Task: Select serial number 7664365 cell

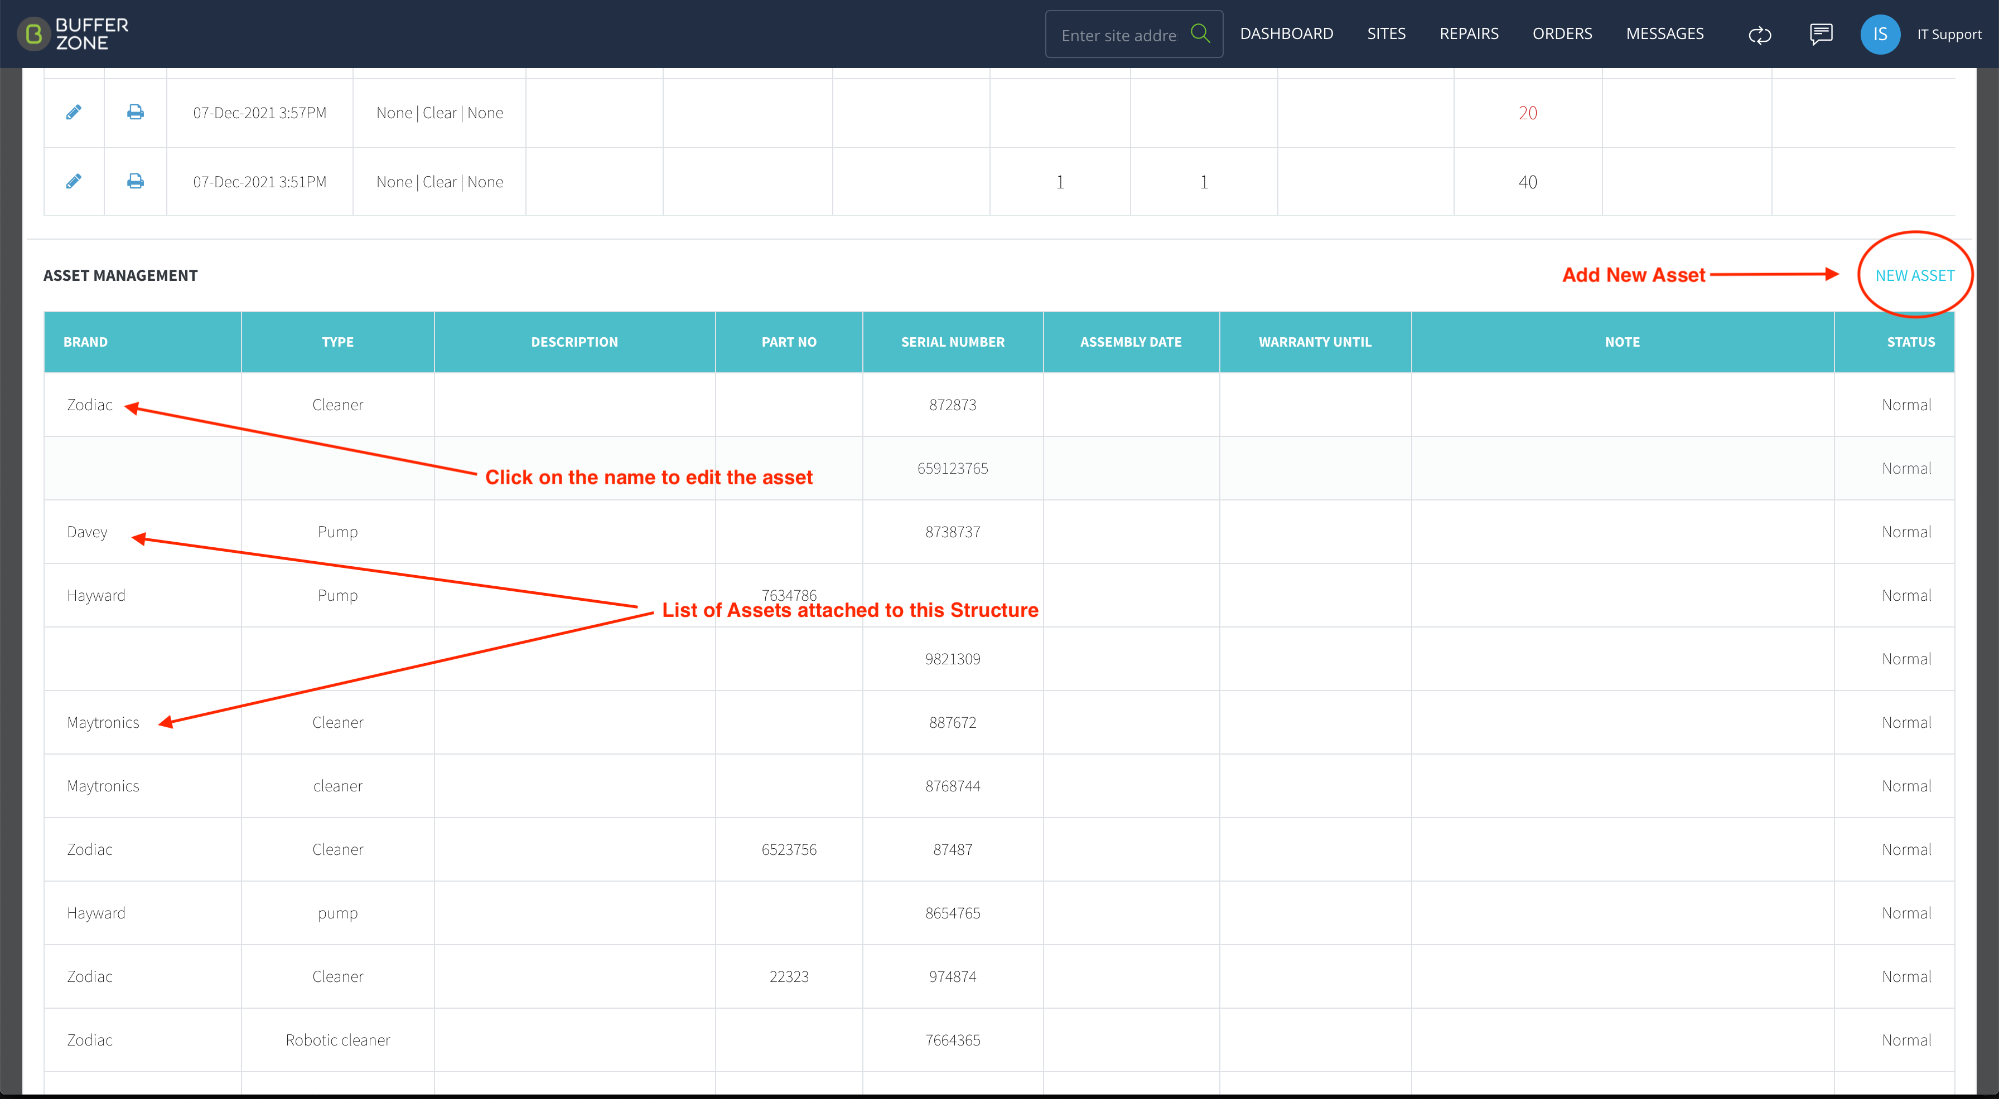Action: point(952,1041)
